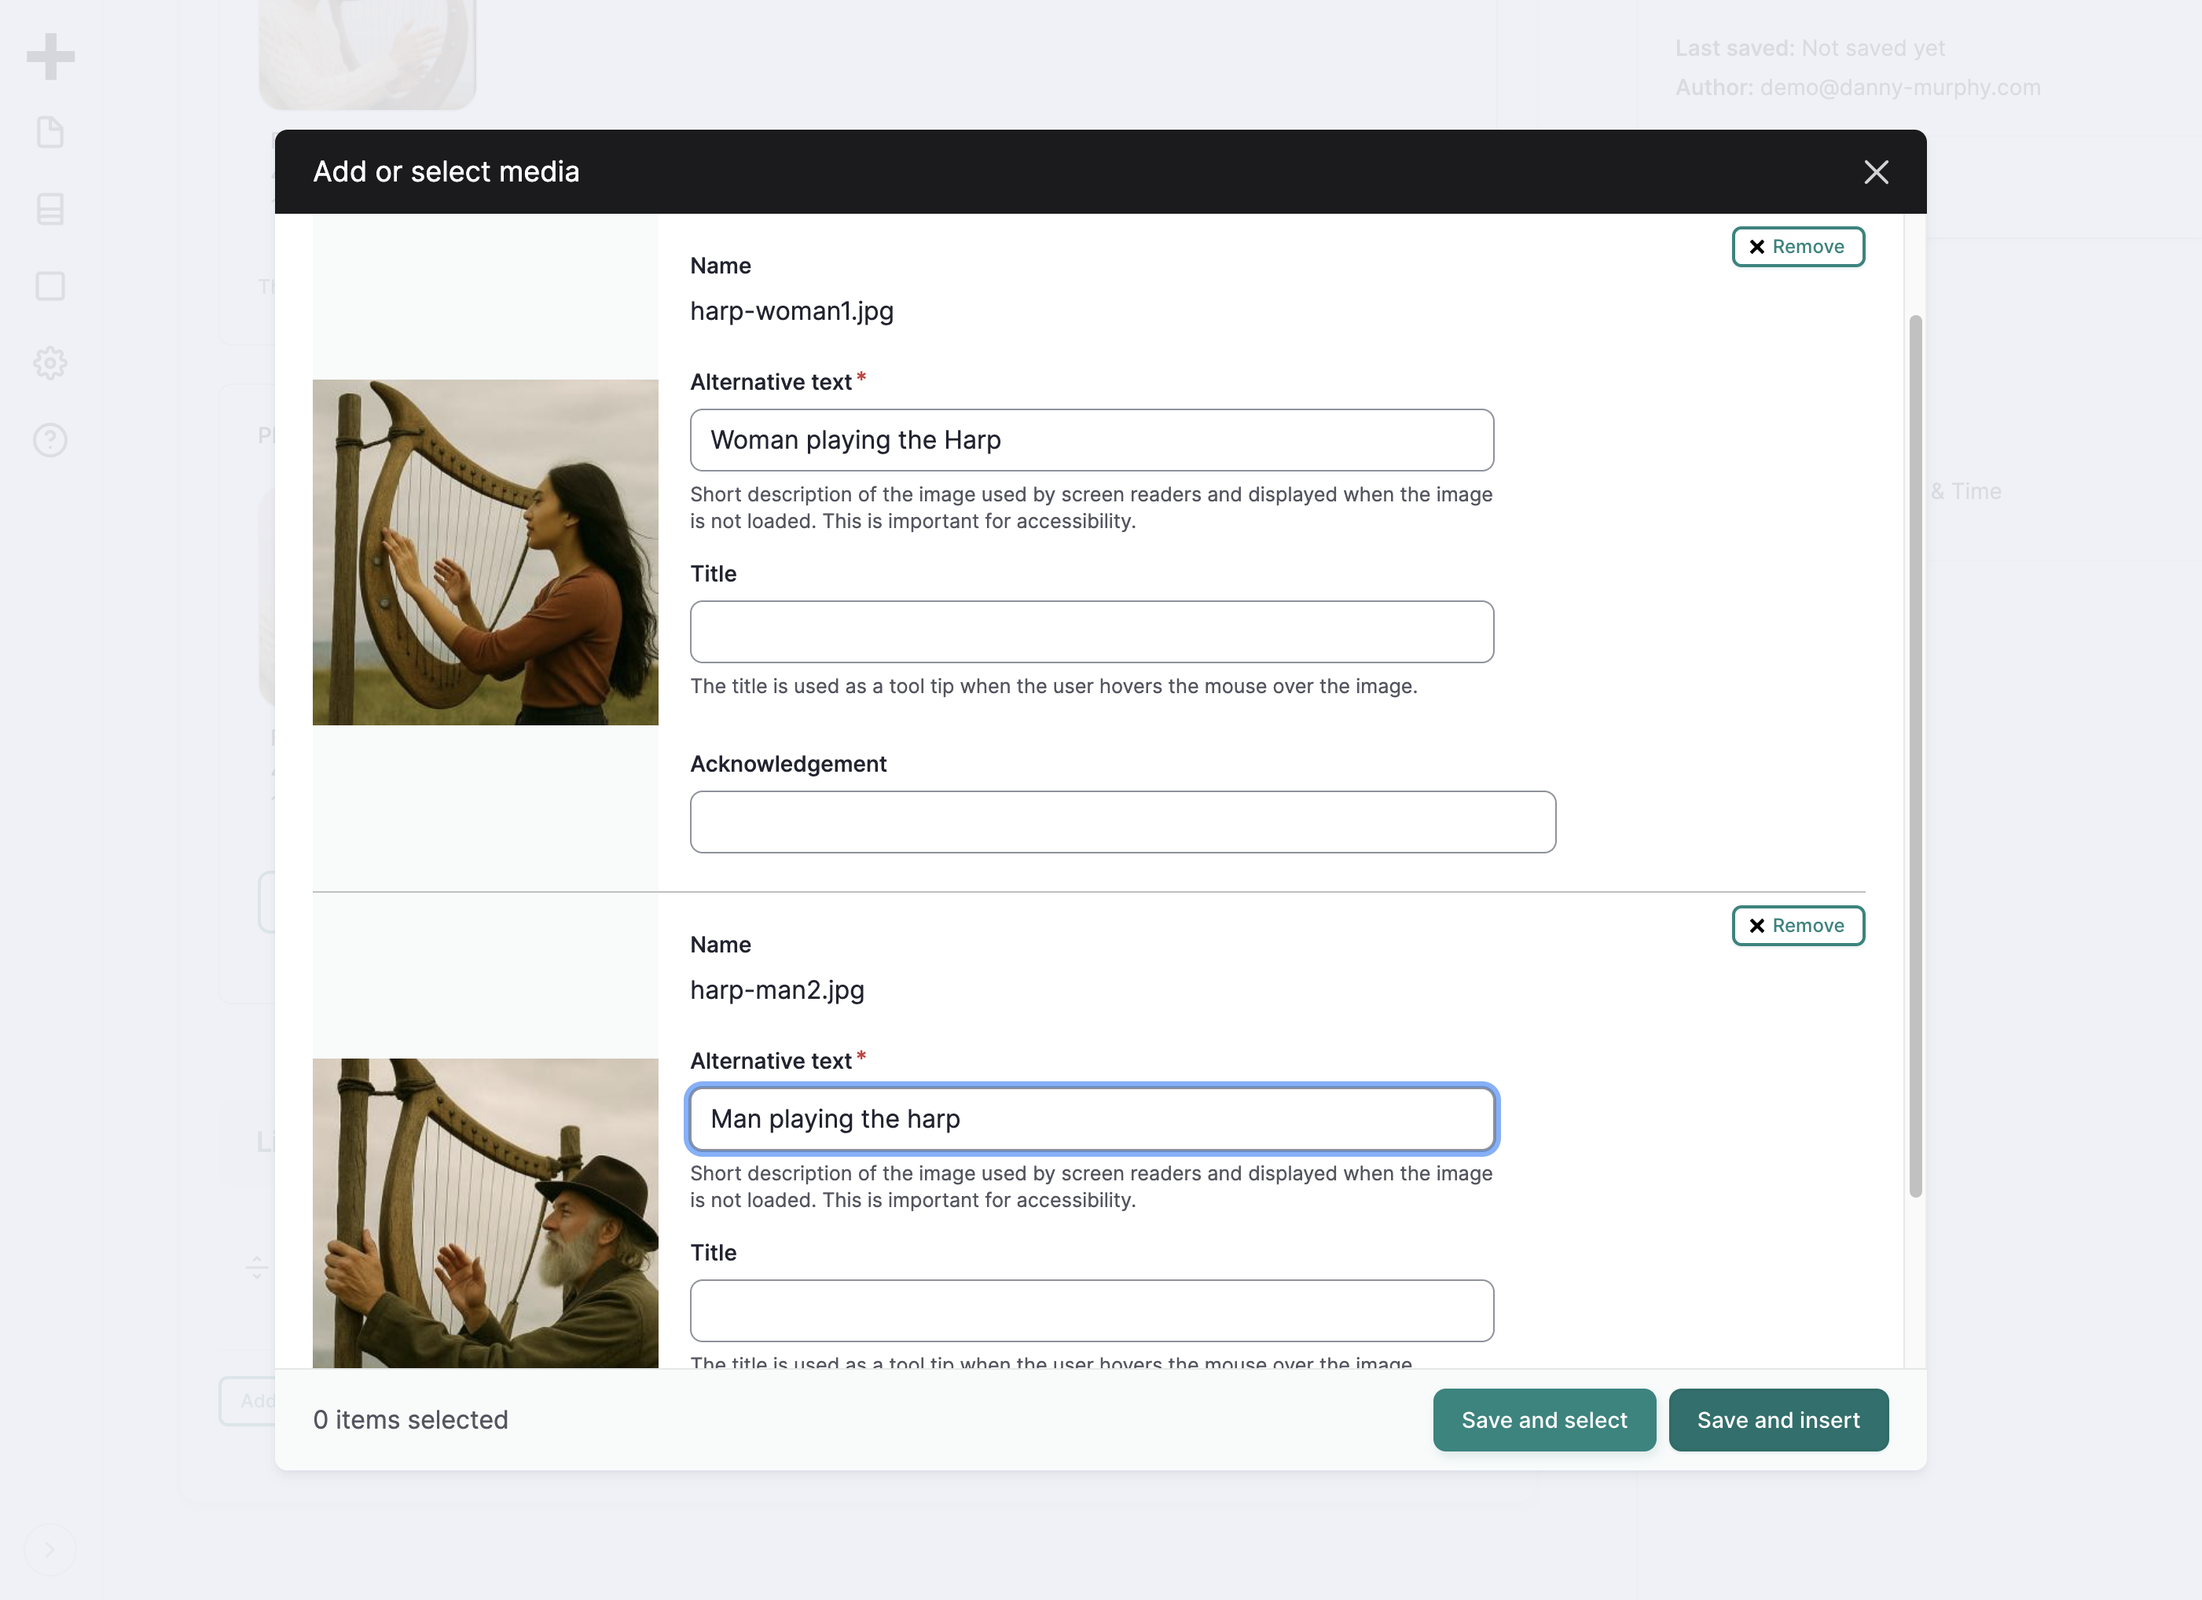
Task: Click the Man playing the harp alt text field
Action: tap(1092, 1118)
